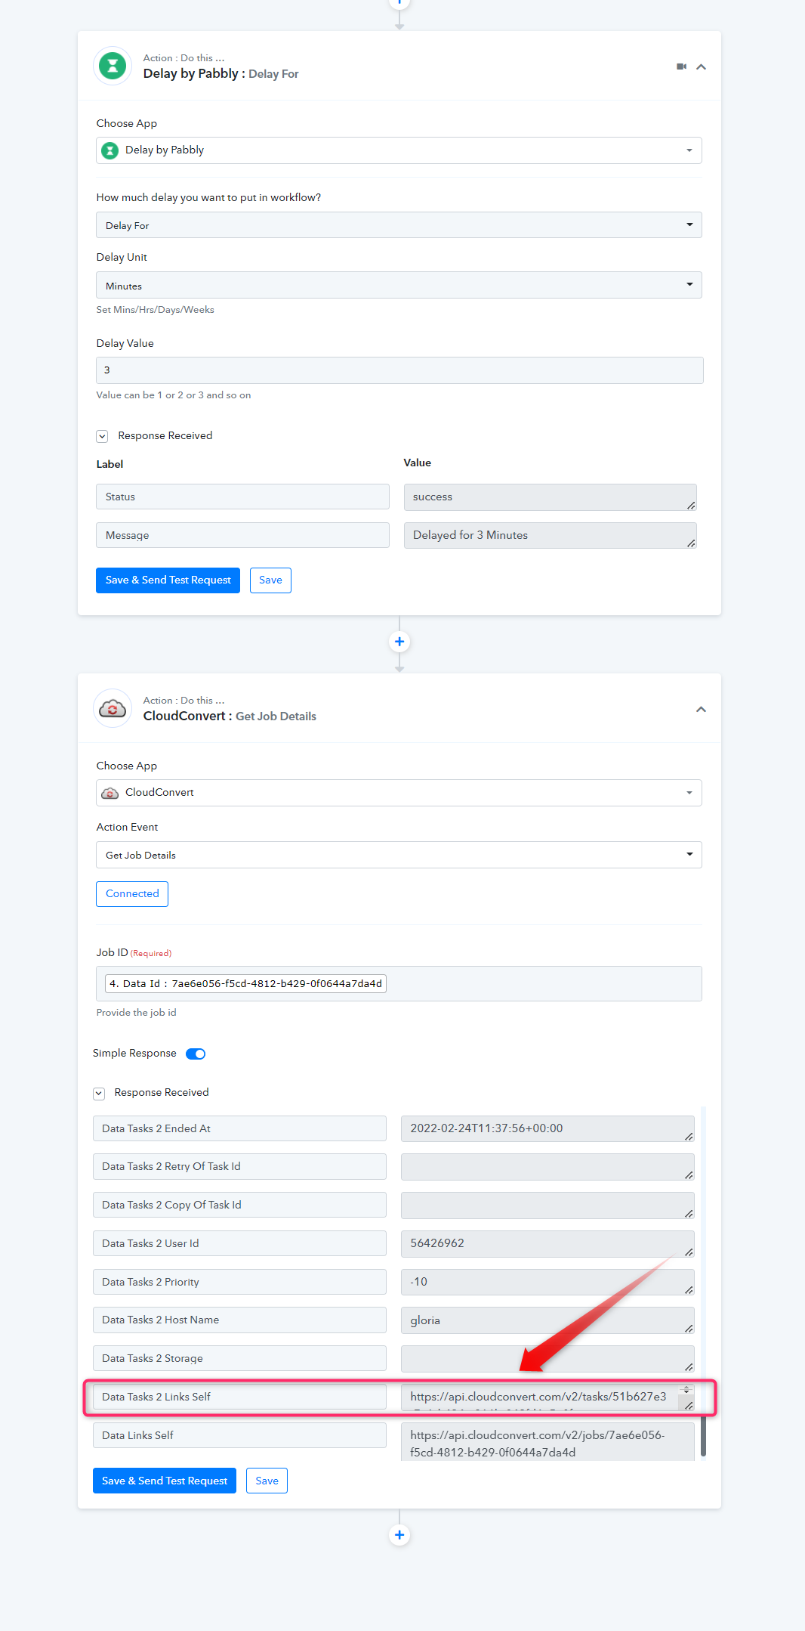The width and height of the screenshot is (805, 1631).
Task: Click the Delay by Pabbly logo inside the app dropdown
Action: click(x=110, y=150)
